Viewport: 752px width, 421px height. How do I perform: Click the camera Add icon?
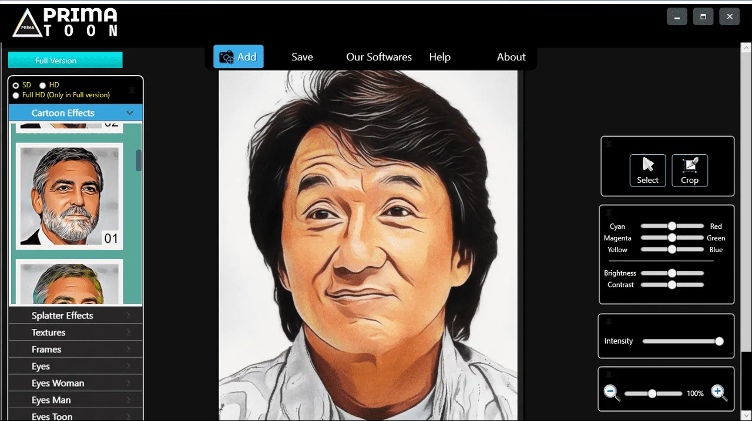click(226, 57)
